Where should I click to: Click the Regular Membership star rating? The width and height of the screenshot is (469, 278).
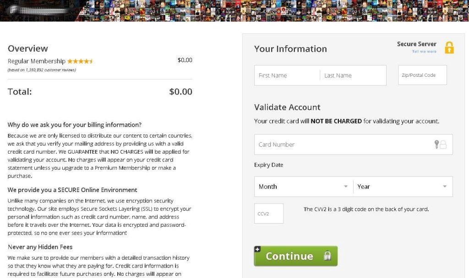click(80, 61)
